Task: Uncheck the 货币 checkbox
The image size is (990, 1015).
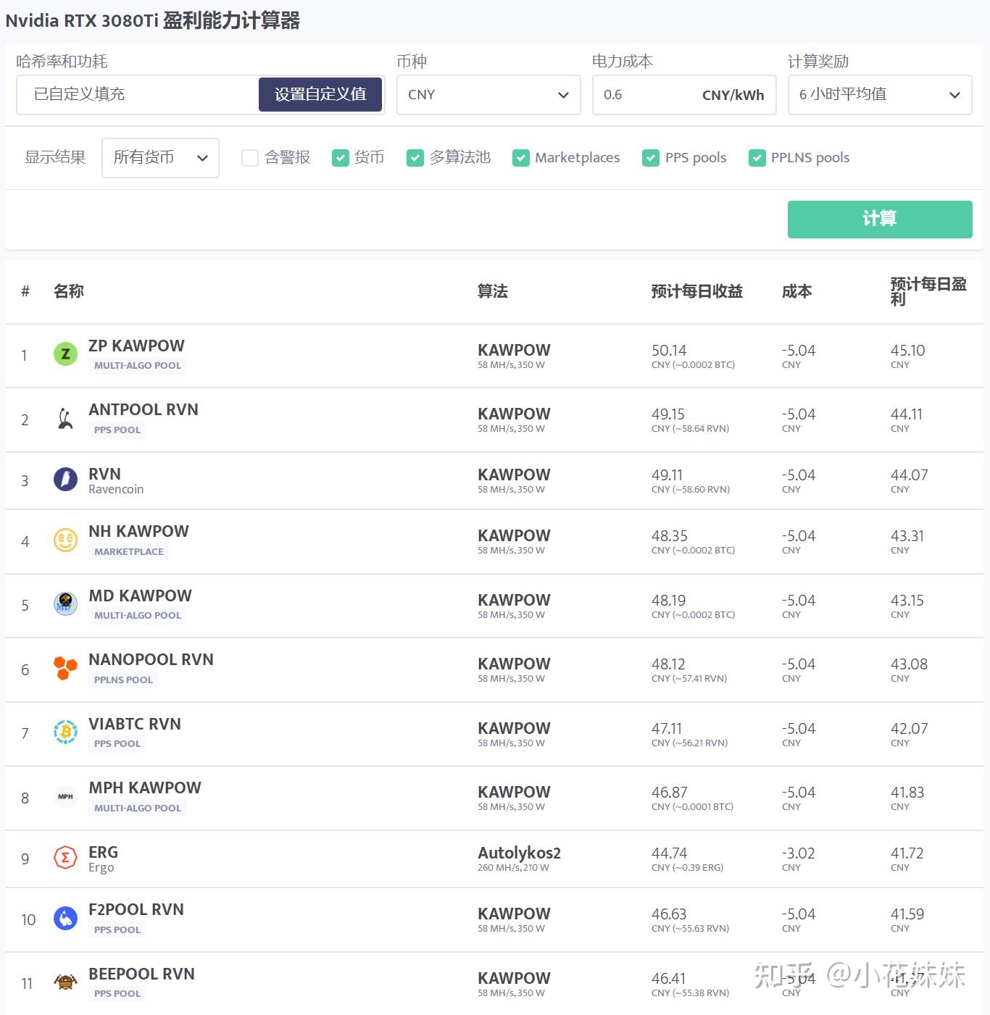Action: point(341,158)
